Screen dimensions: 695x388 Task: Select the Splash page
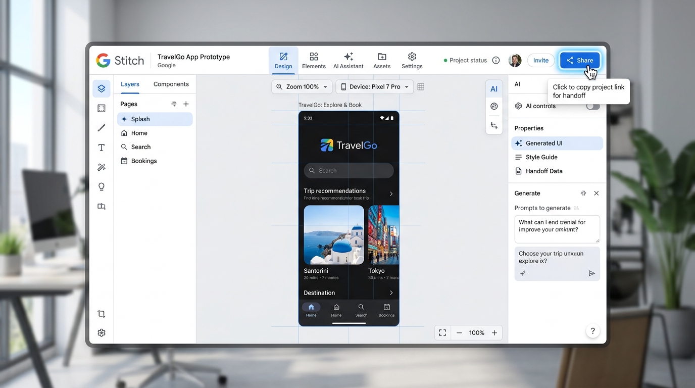click(155, 119)
